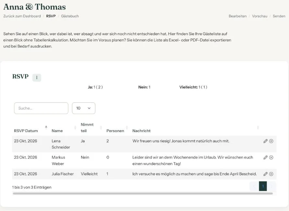Click the 'Markus Weber' name cell
Viewport: 289px width, 211px height.
58,160
